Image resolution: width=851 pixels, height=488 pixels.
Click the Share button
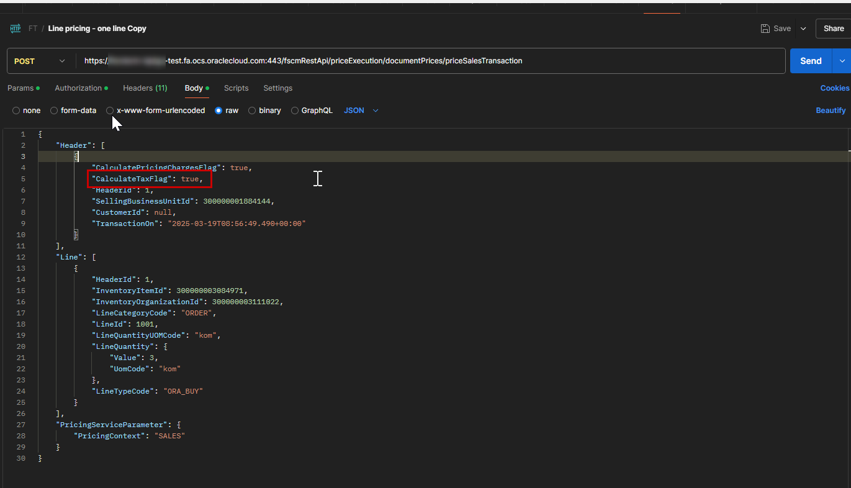point(834,29)
